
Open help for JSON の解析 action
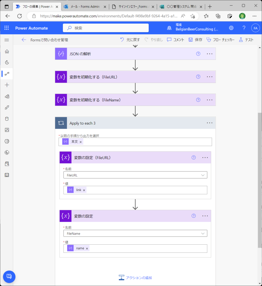tap(198, 54)
